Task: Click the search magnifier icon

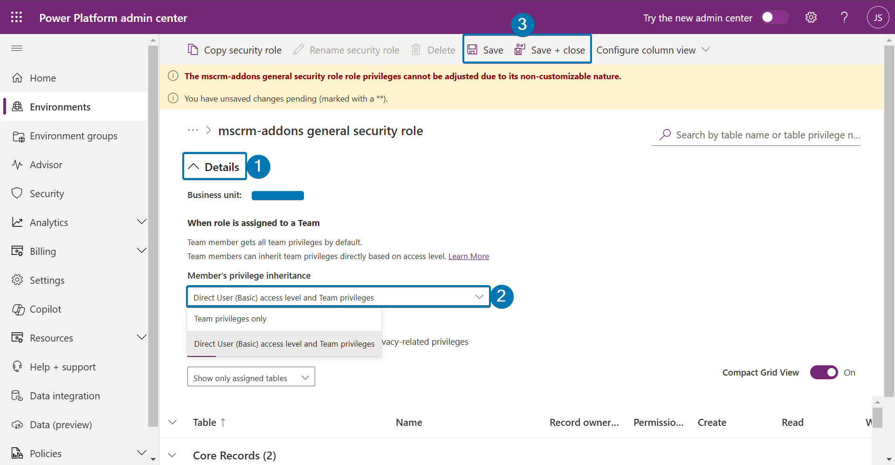Action: (x=665, y=135)
